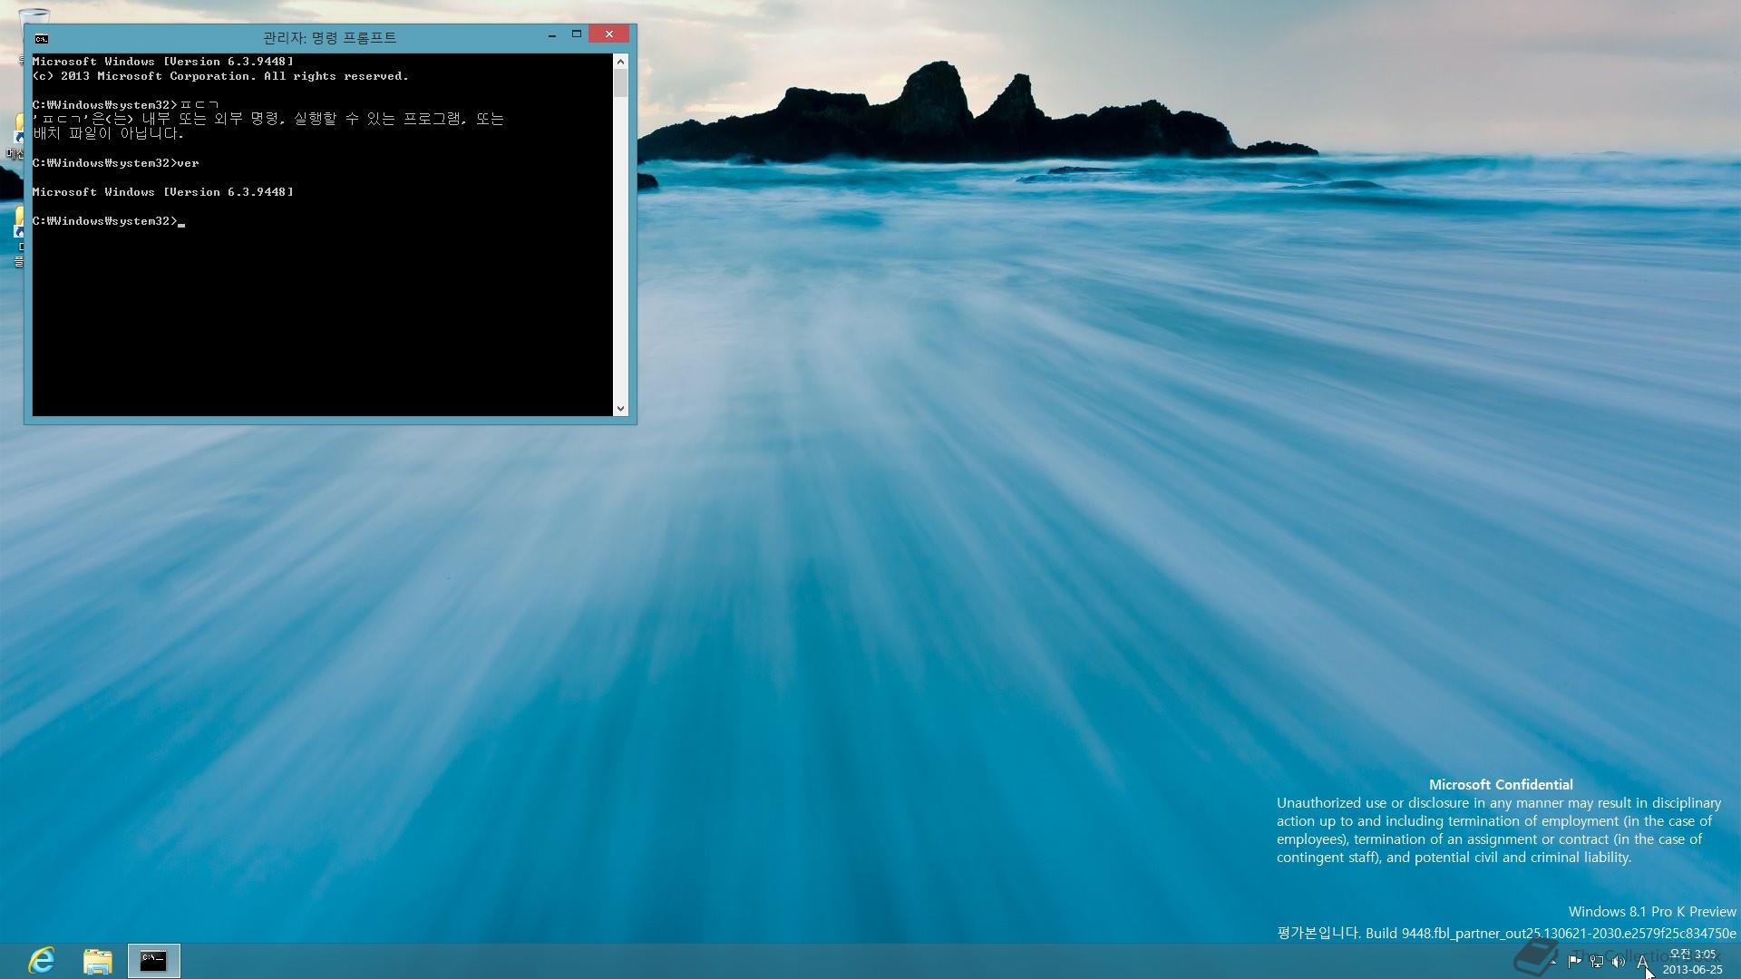The width and height of the screenshot is (1741, 979).
Task: Open Action Center flag icon
Action: click(1574, 962)
